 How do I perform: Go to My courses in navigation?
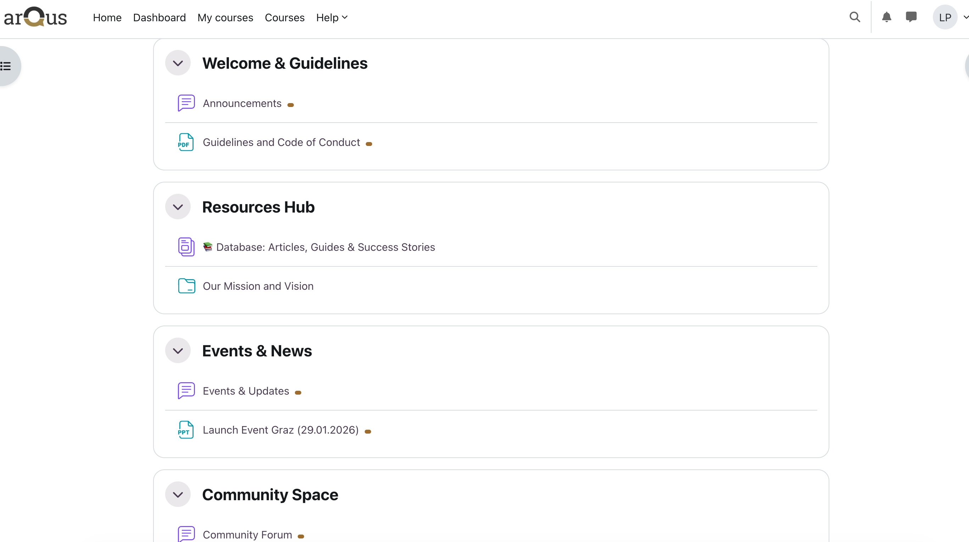coord(225,18)
